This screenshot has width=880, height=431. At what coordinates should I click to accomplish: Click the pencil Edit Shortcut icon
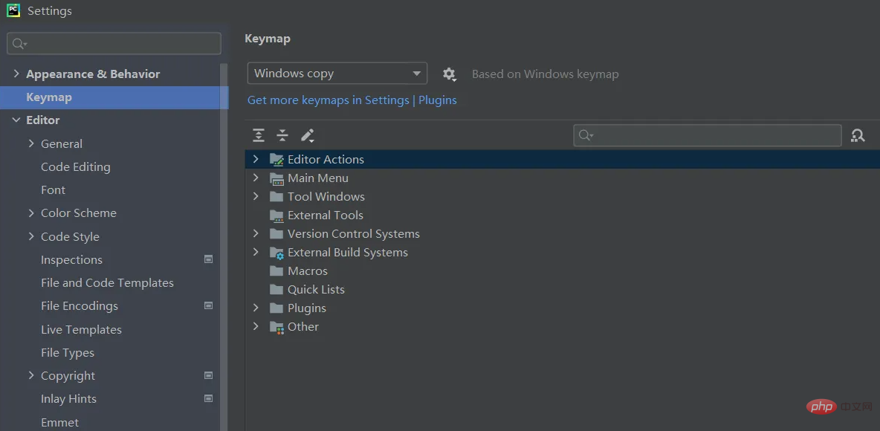pos(307,135)
